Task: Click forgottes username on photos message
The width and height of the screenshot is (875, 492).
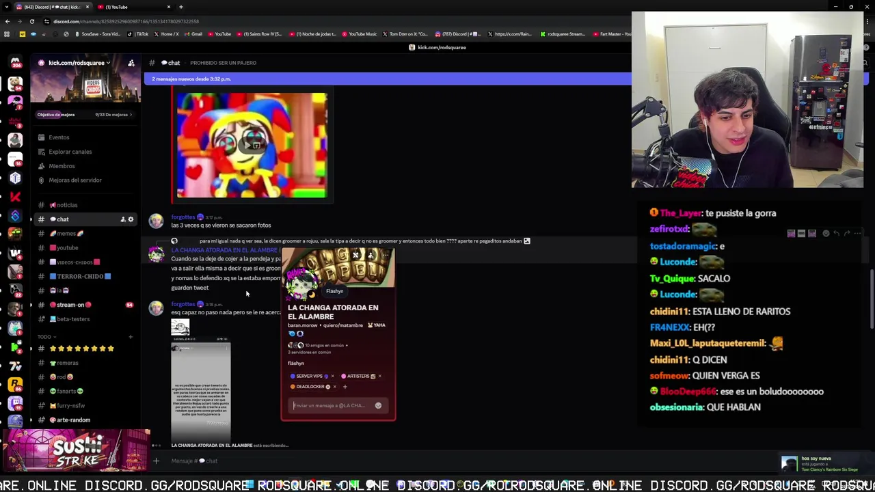Action: [183, 217]
